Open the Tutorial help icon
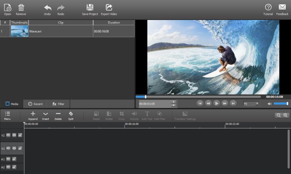 pos(268,7)
